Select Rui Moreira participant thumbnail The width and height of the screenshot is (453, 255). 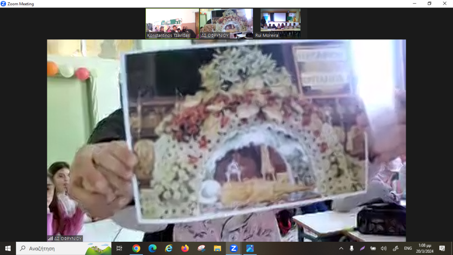(280, 23)
